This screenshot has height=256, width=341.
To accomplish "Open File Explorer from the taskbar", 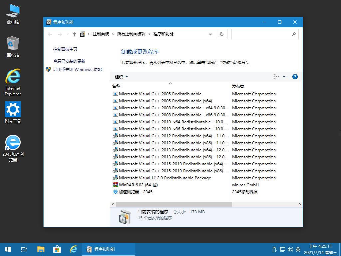I will pyautogui.click(x=41, y=249).
